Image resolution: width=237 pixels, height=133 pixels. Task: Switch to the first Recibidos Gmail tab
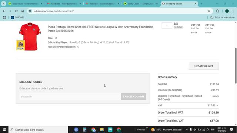pyautogui.click(x=64, y=4)
